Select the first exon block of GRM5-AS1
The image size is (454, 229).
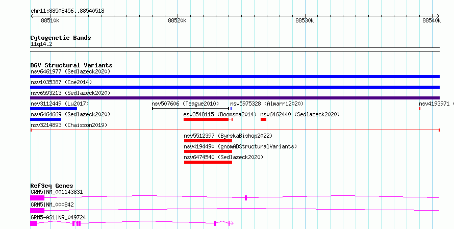[x=34, y=223]
